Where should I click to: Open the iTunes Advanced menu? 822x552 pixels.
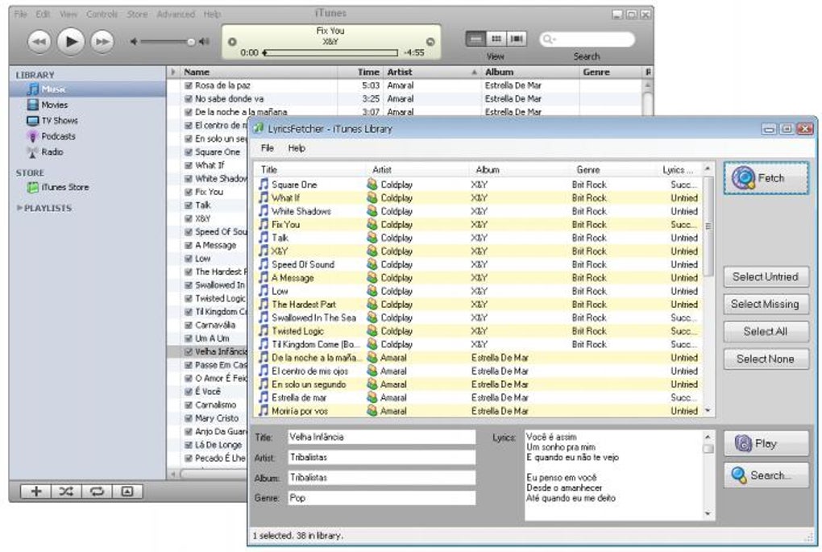[176, 15]
